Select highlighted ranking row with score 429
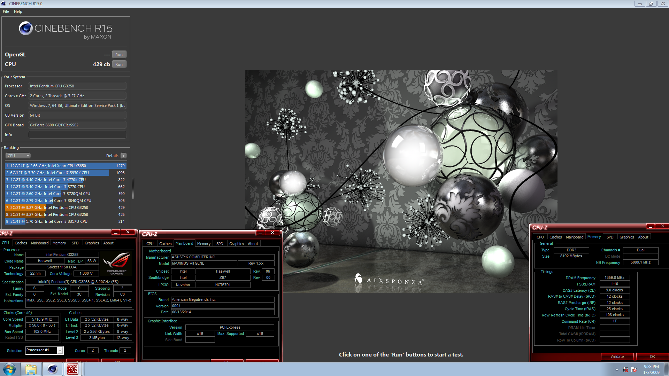 (x=66, y=207)
